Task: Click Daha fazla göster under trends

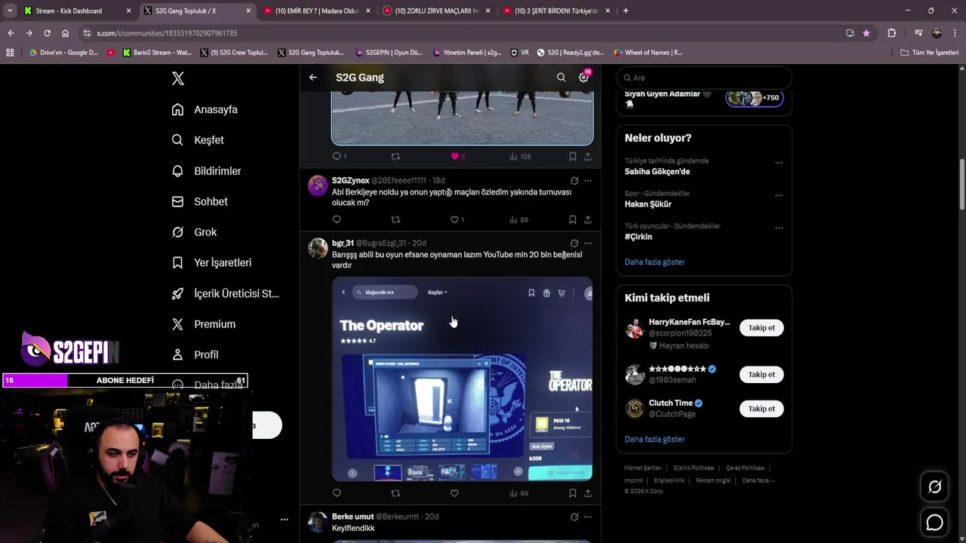Action: tap(654, 262)
